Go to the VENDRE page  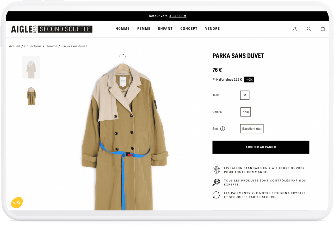point(212,29)
